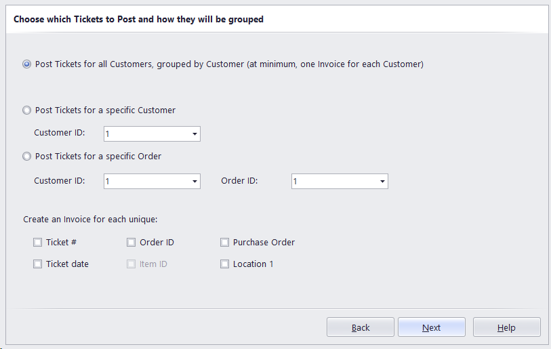Toggle the "Ticket date" checkbox
Viewport: 551px width, 349px height.
pyautogui.click(x=38, y=264)
